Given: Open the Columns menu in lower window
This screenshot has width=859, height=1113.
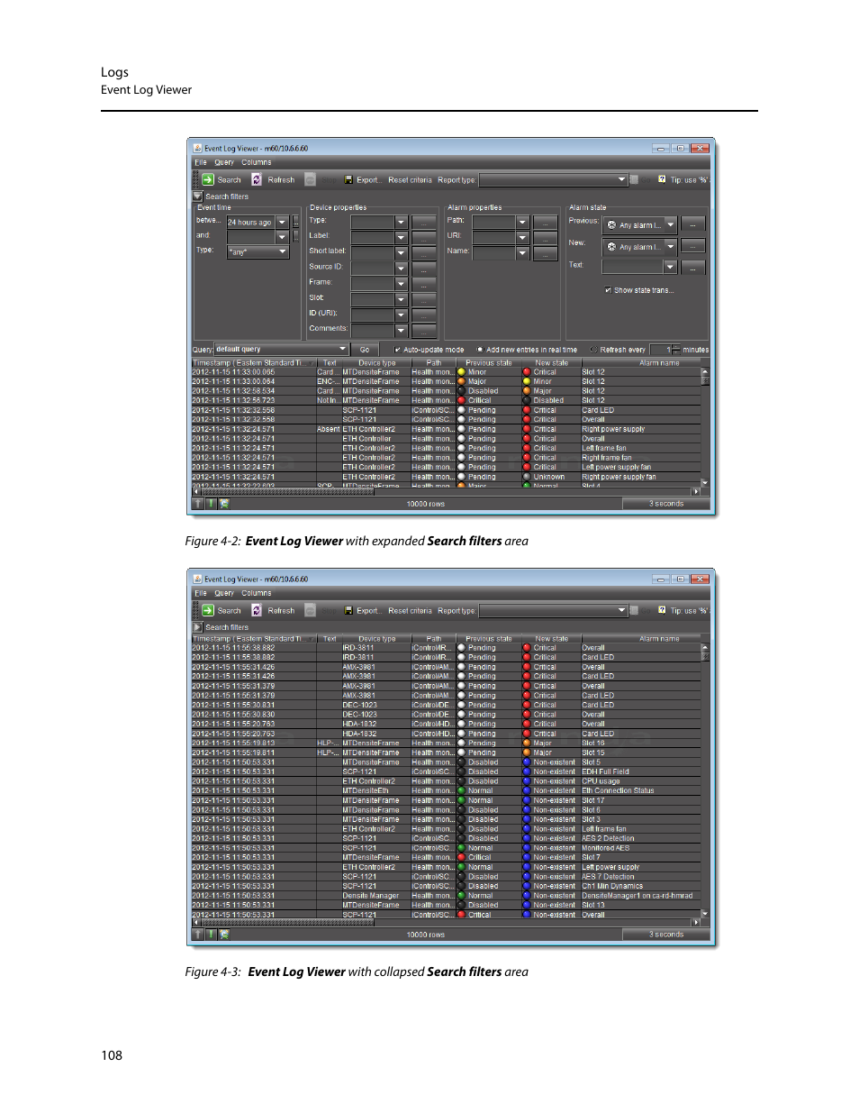Looking at the screenshot, I should click(x=257, y=594).
